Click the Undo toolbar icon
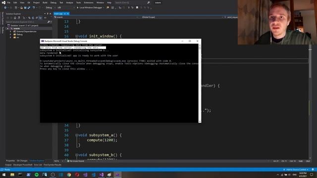 (34, 8)
